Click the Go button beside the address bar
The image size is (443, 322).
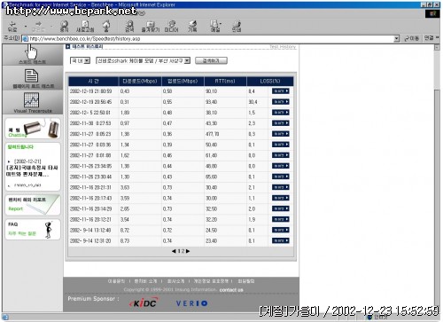coord(411,38)
